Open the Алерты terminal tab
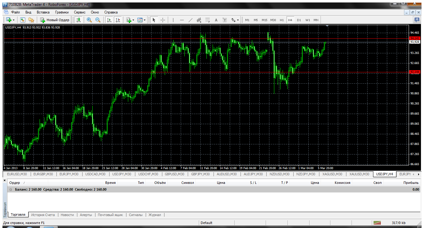424x228 pixels. (x=86, y=215)
